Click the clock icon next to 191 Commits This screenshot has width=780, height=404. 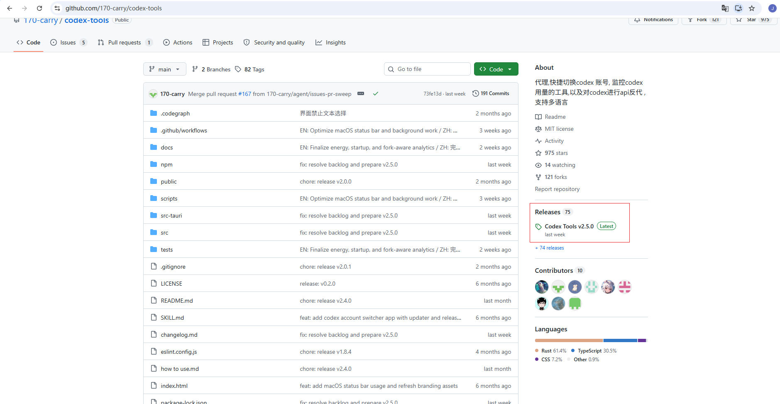click(x=476, y=93)
